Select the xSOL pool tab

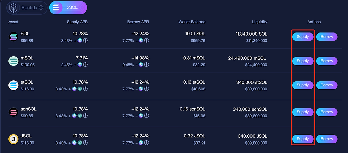(68, 8)
